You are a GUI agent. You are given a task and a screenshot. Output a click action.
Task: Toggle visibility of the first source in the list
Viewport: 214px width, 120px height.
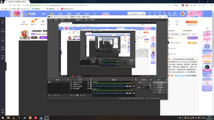[x=88, y=82]
